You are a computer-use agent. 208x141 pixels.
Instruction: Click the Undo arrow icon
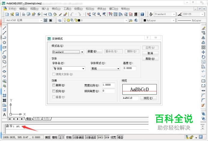tap(72, 14)
